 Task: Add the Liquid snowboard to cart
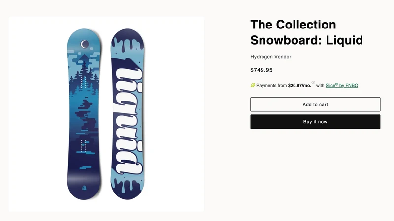click(315, 105)
